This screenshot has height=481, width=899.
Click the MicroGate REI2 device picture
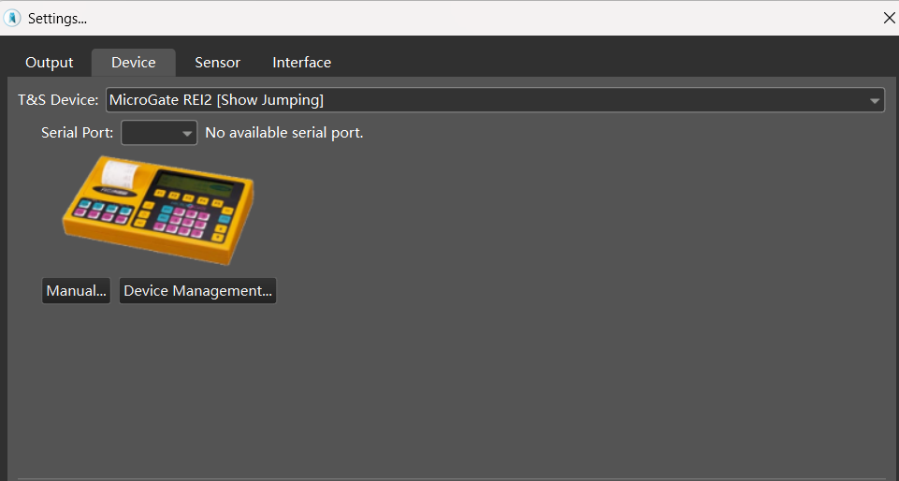point(157,211)
